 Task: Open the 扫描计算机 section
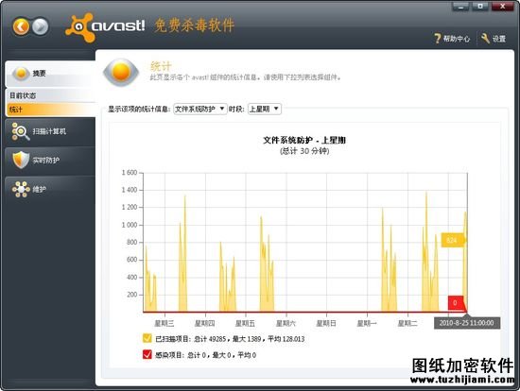tap(50, 131)
